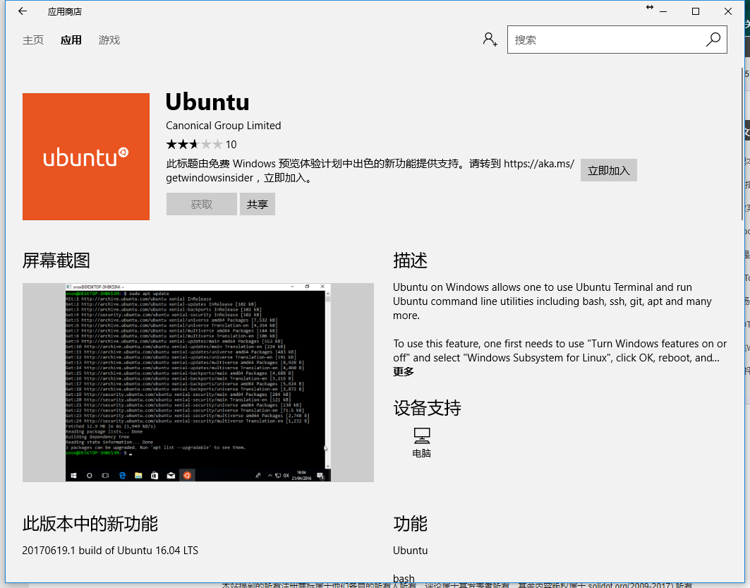The height and width of the screenshot is (588, 750).
Task: Click the Canonical Group Limited publisher name
Action: (223, 126)
